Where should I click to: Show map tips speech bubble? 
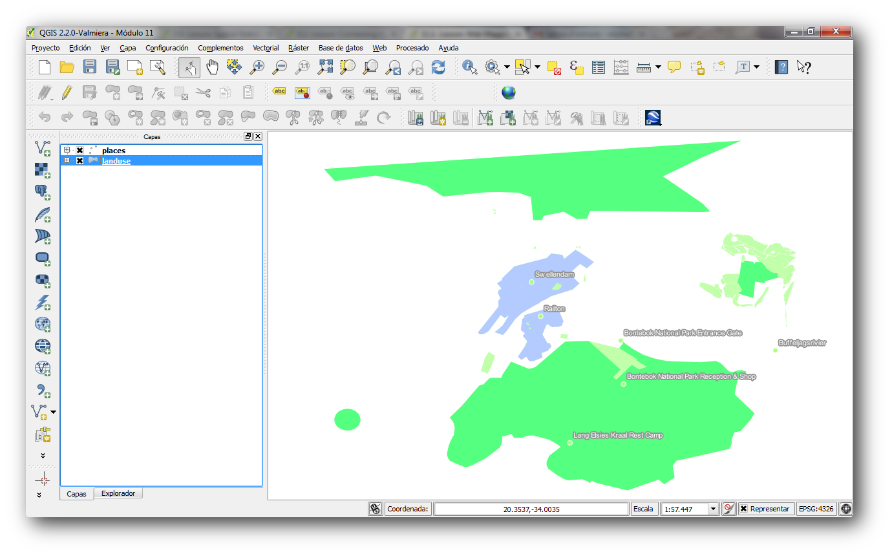coord(674,67)
